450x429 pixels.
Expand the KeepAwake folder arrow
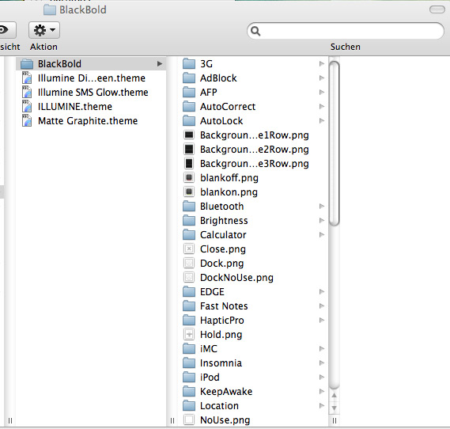click(x=322, y=391)
